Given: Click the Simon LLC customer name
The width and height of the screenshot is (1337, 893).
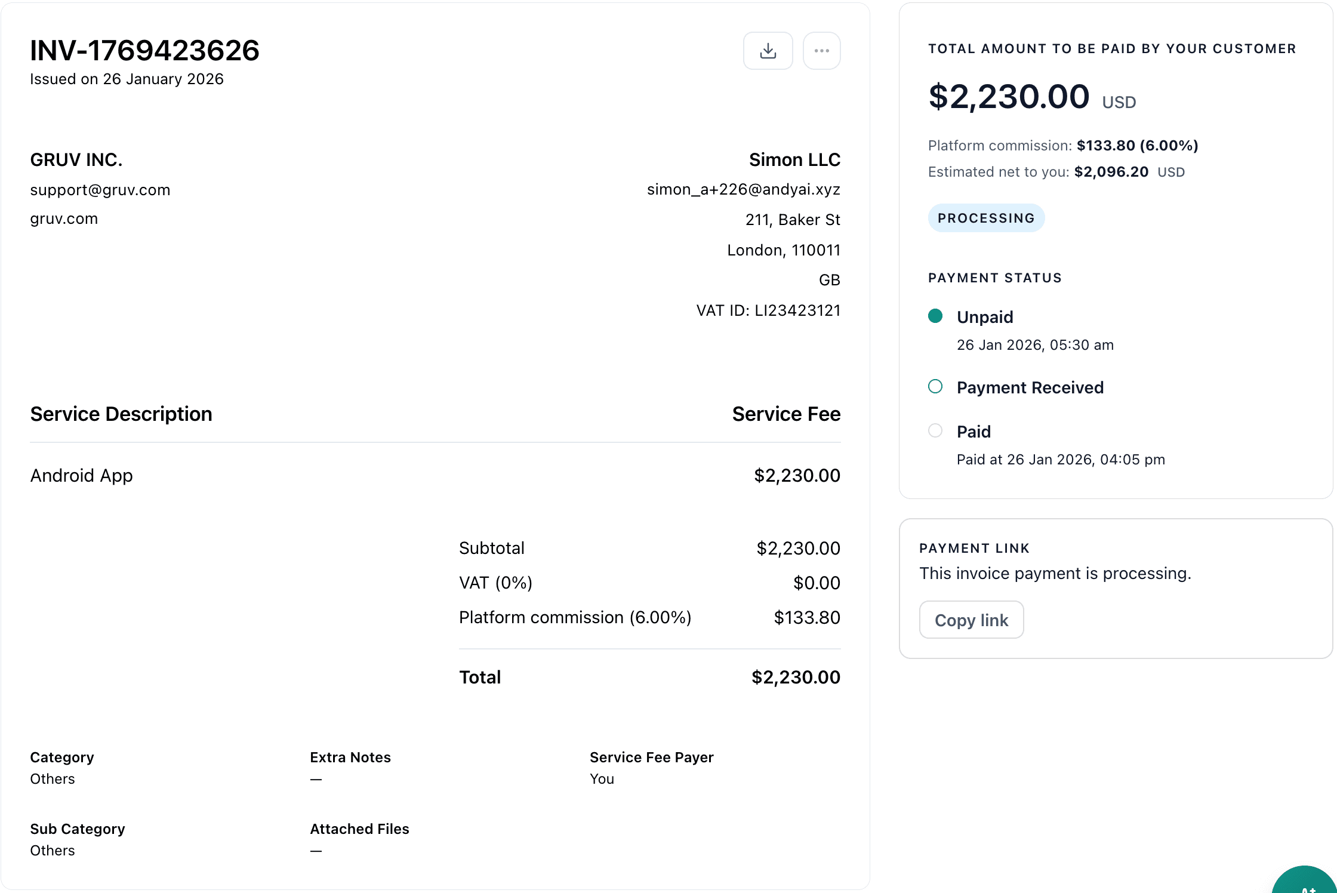Looking at the screenshot, I should 794,160.
